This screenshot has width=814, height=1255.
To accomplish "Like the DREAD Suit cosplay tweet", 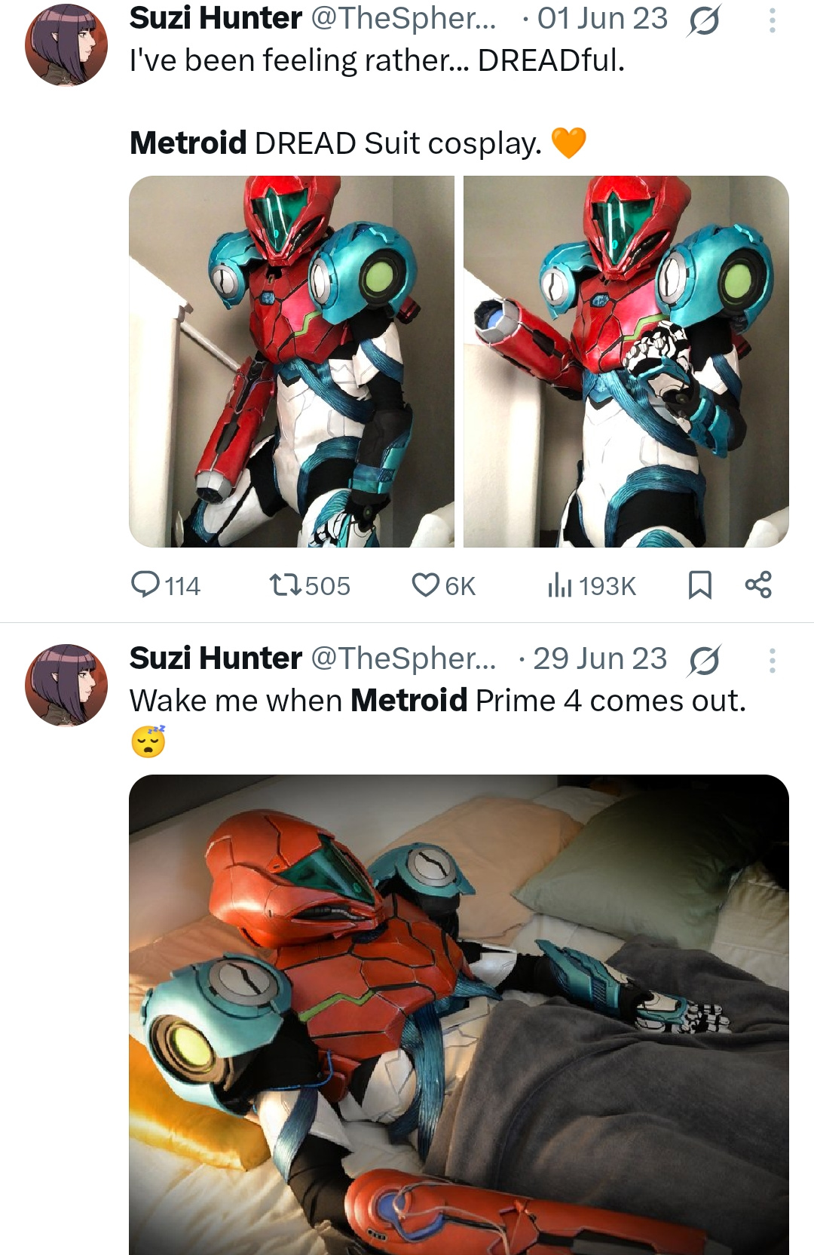I will (x=444, y=585).
